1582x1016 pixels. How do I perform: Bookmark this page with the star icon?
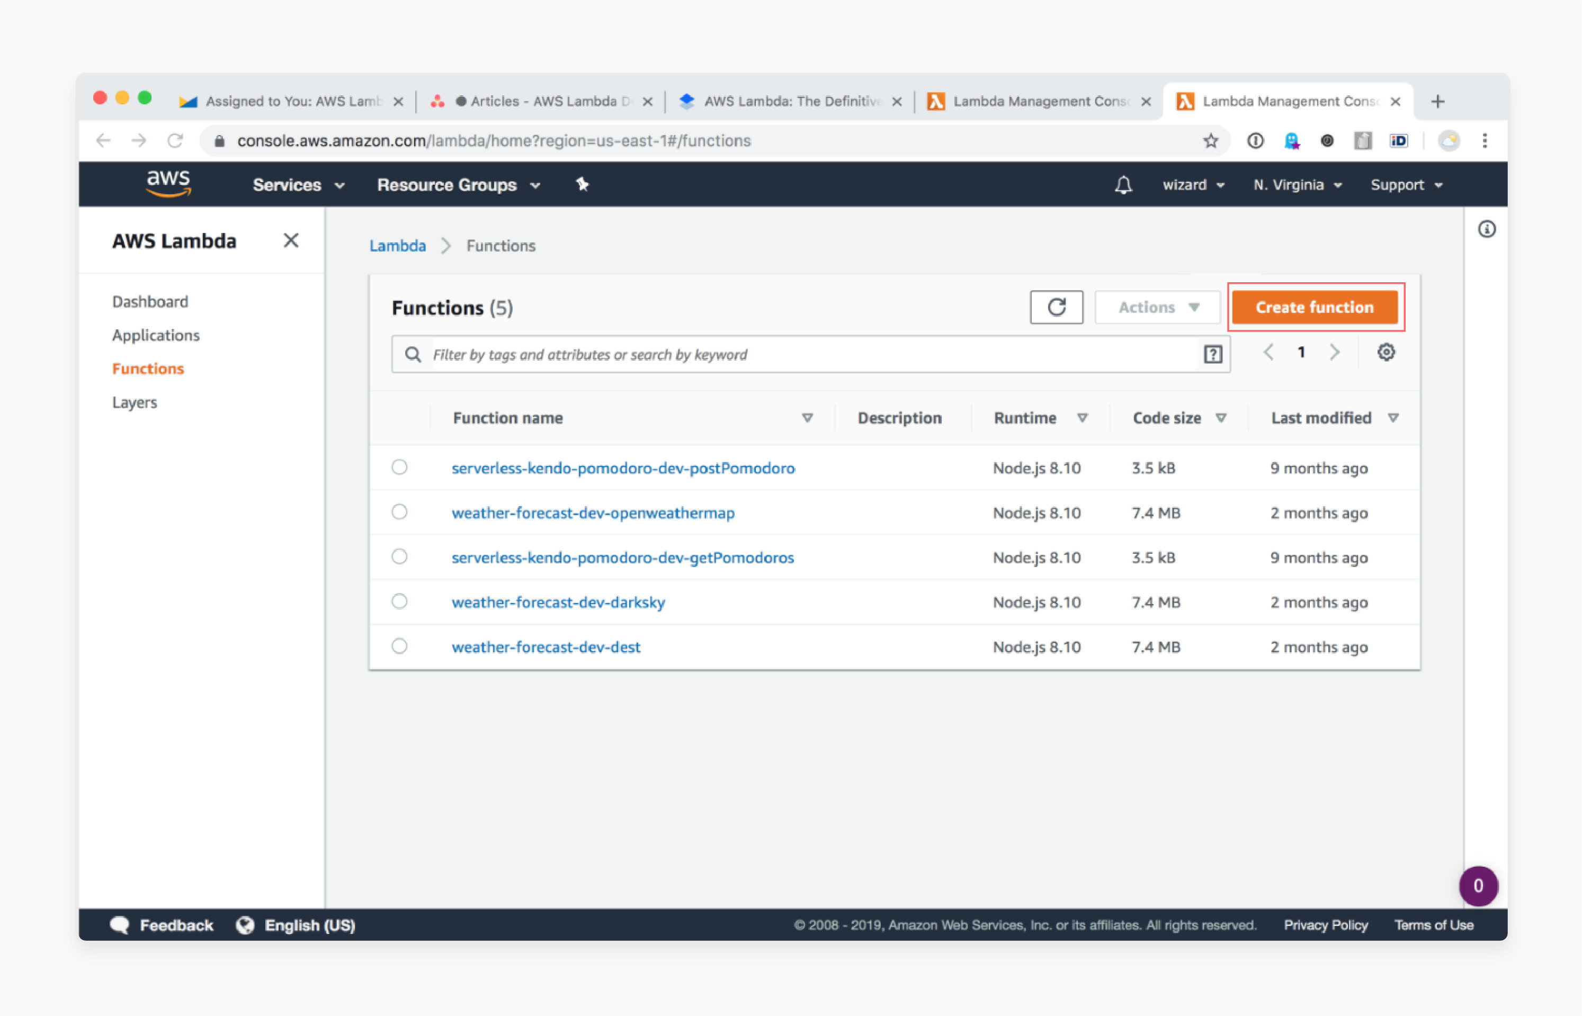(1210, 140)
